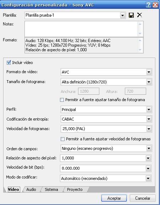Click the help question mark icon in title bar
The image size is (160, 205).
pos(148,5)
